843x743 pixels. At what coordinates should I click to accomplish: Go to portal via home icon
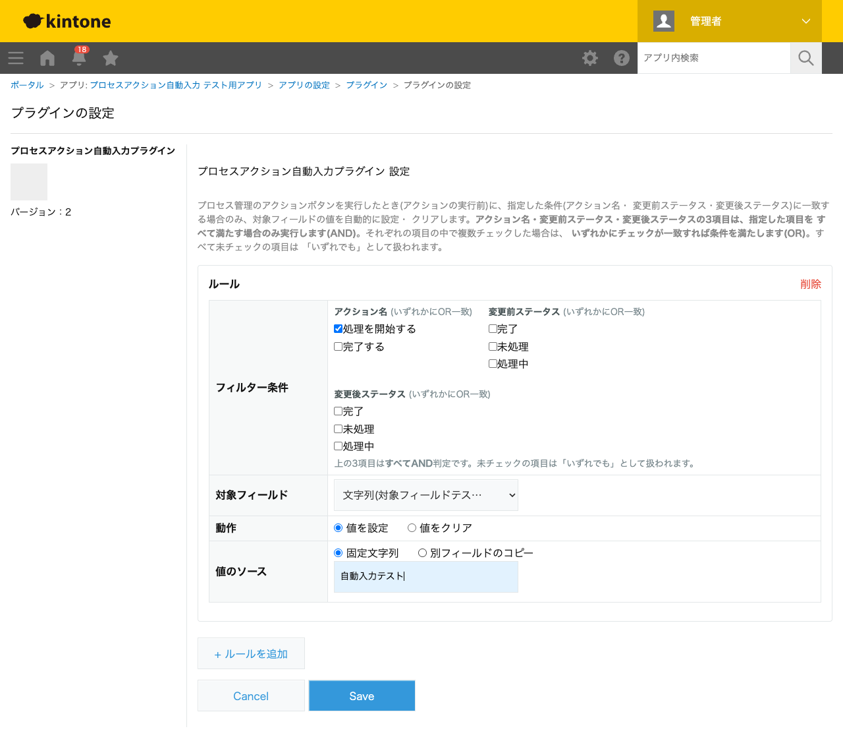pos(47,58)
